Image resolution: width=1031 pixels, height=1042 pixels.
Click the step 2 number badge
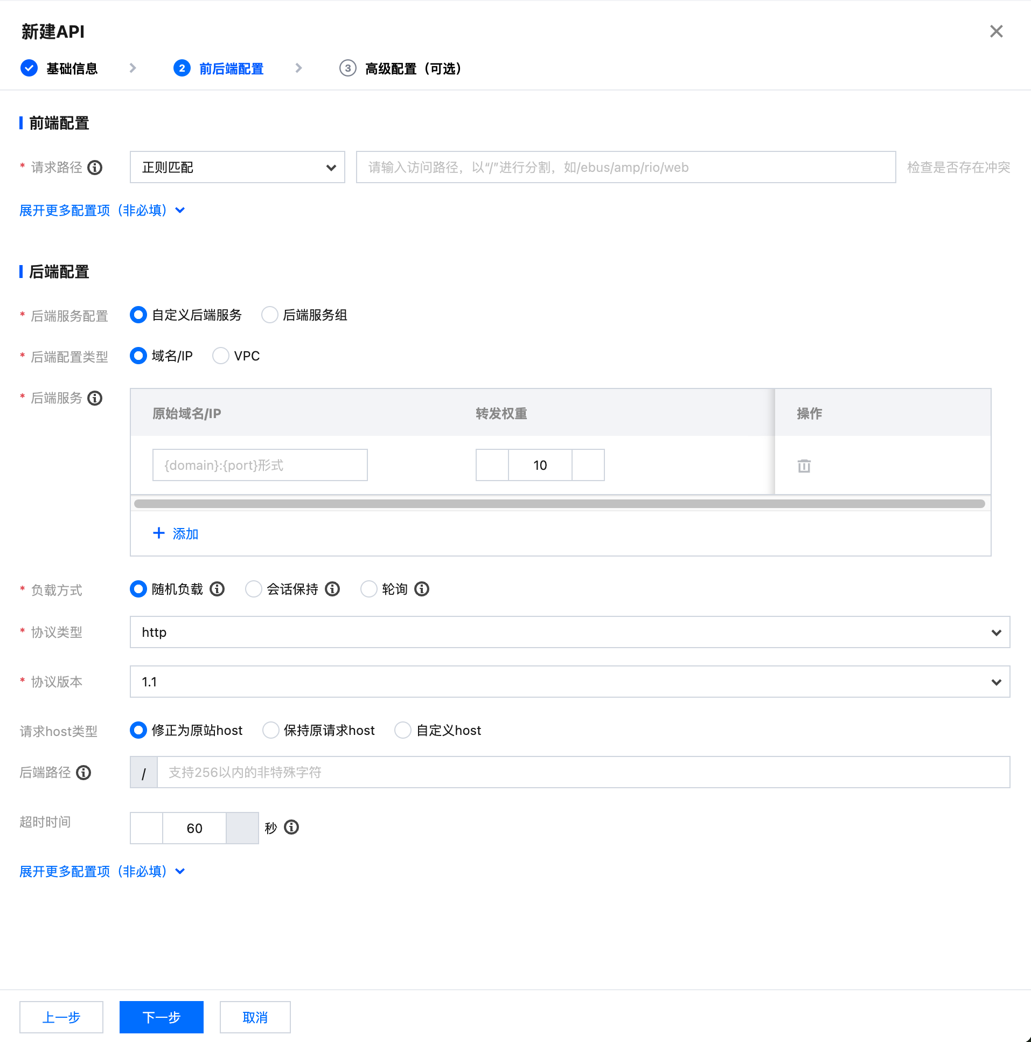coord(182,68)
